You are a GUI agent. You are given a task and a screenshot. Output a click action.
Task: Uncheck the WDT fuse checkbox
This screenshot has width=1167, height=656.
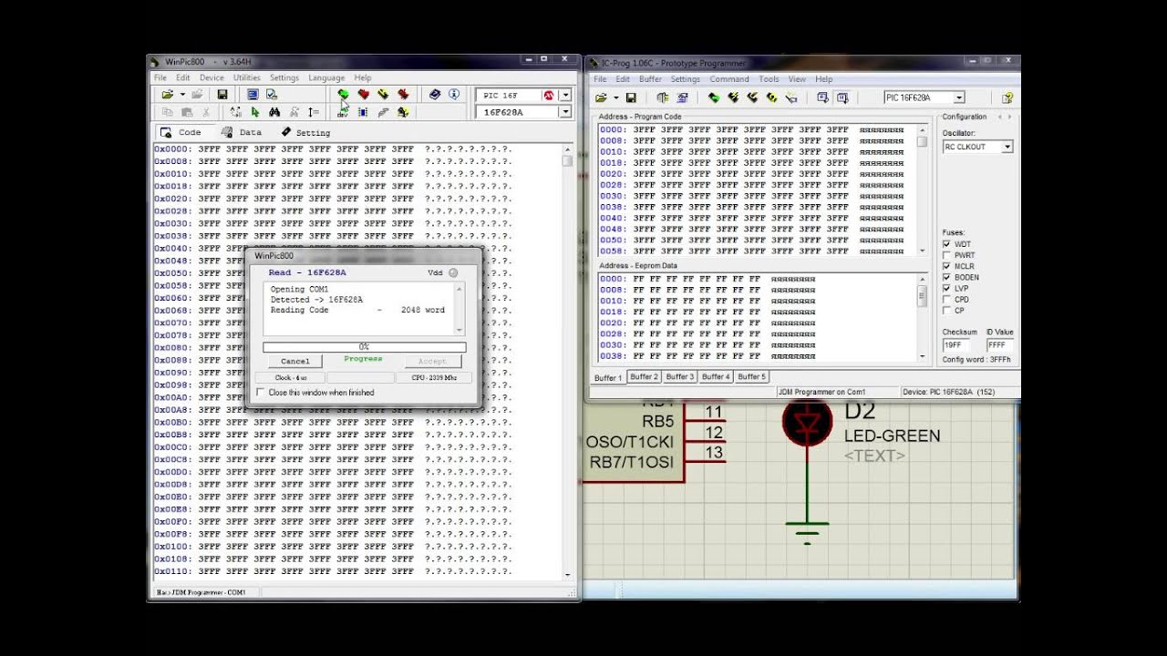pyautogui.click(x=947, y=244)
